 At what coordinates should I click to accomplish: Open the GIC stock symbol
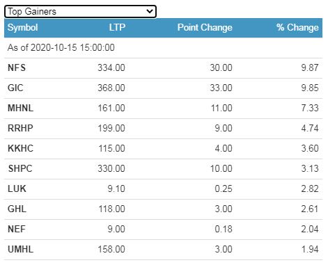[15, 88]
